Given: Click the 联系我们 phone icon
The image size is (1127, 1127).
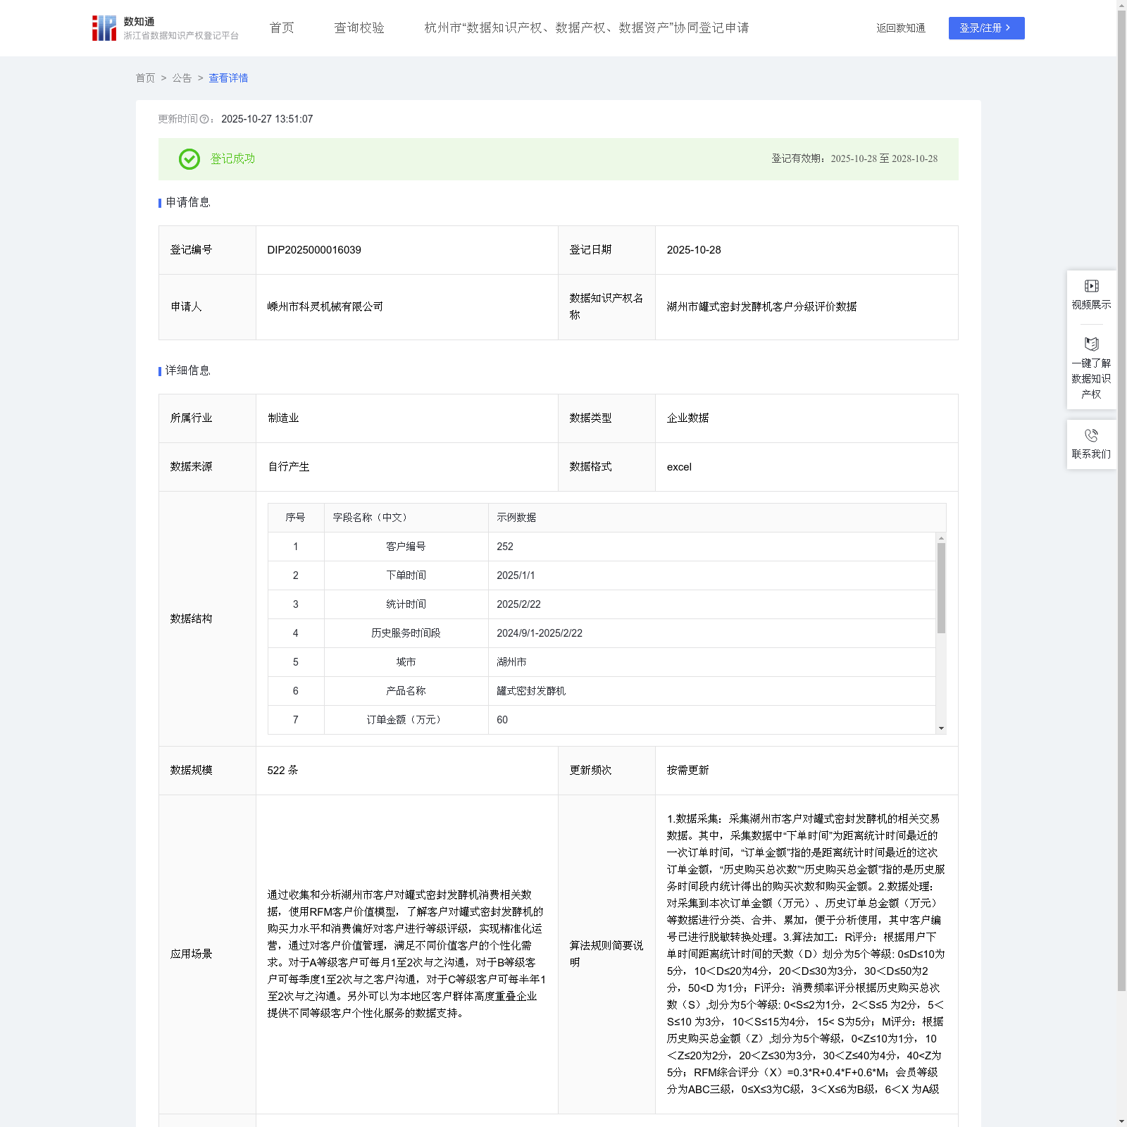Looking at the screenshot, I should pyautogui.click(x=1091, y=436).
